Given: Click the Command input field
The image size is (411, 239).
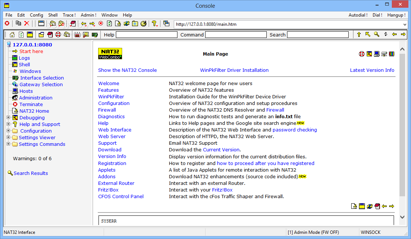Looking at the screenshot, I should [x=236, y=35].
